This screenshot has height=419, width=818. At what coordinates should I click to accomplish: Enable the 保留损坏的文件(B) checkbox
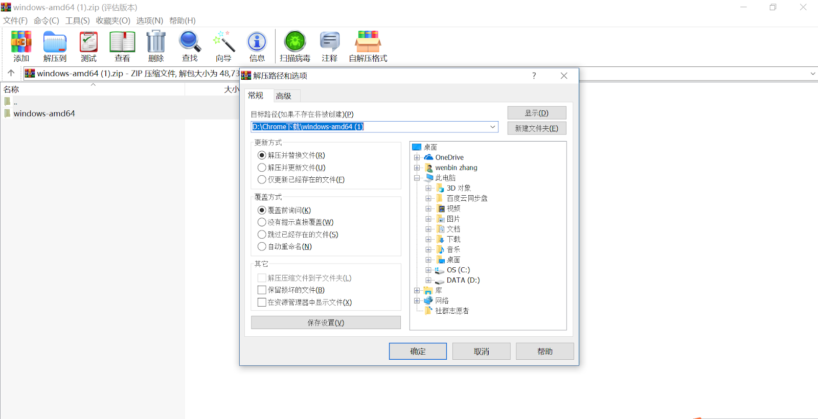(262, 290)
